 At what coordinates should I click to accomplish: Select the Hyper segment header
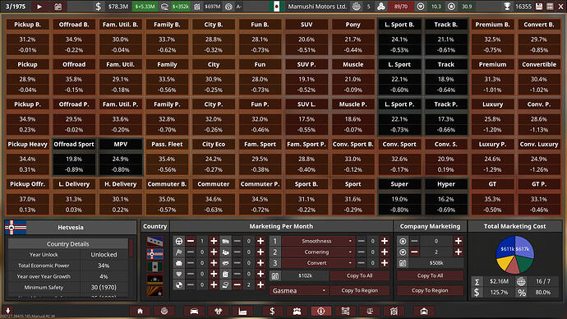pyautogui.click(x=446, y=184)
